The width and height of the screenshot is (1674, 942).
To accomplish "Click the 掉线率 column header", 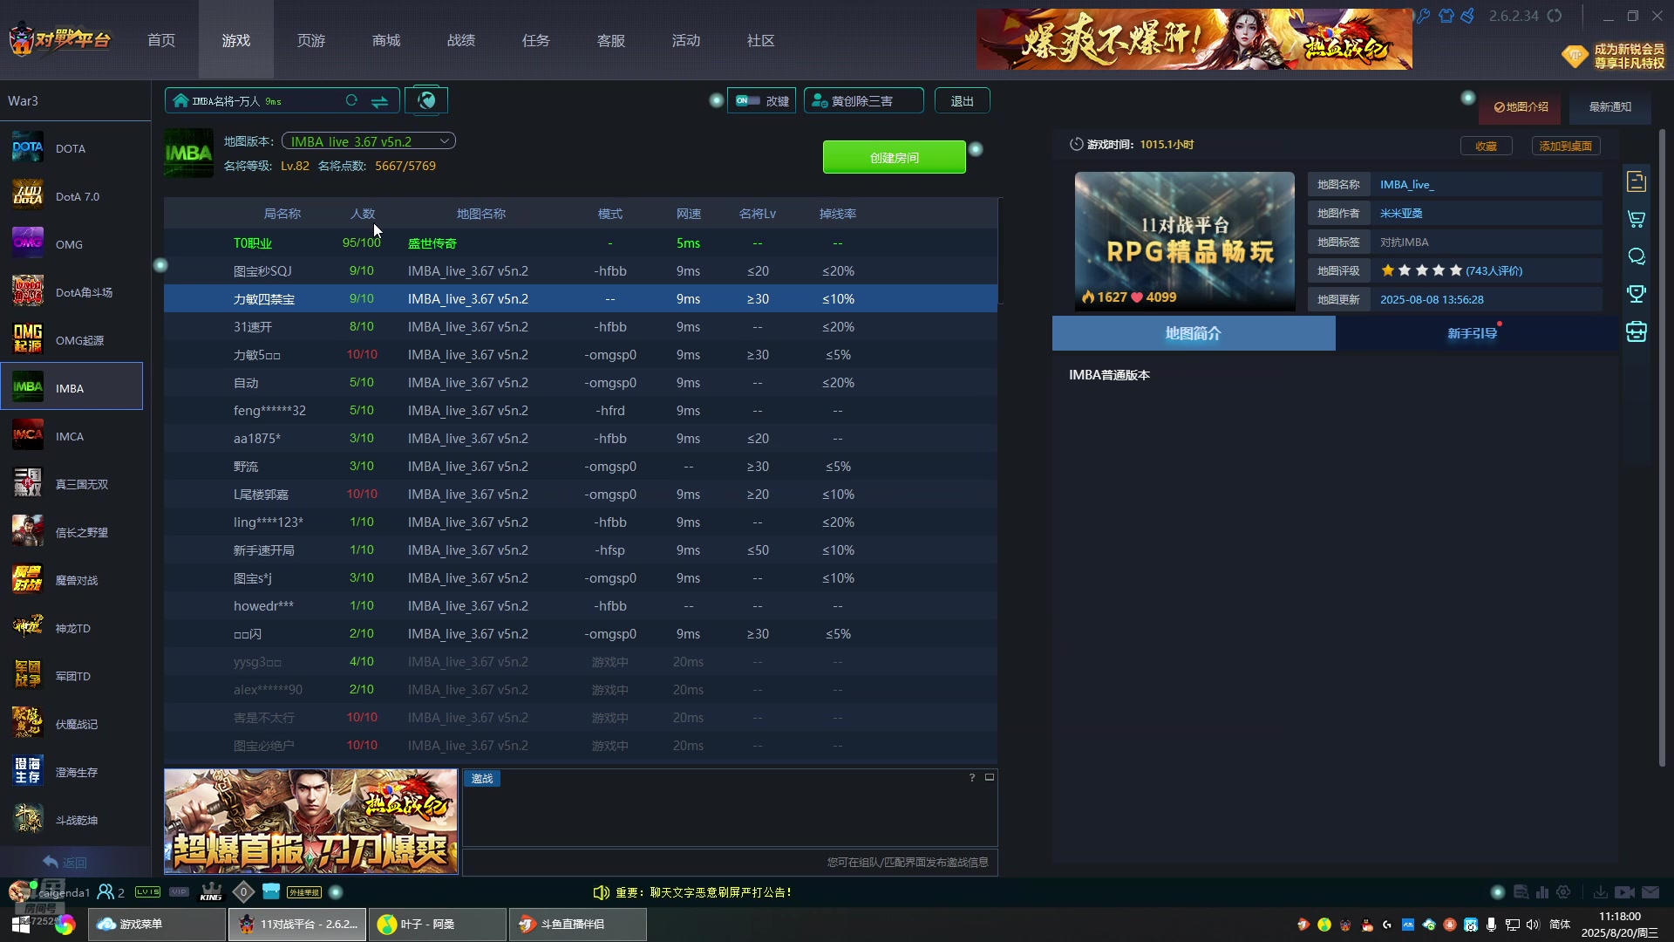I will (838, 214).
